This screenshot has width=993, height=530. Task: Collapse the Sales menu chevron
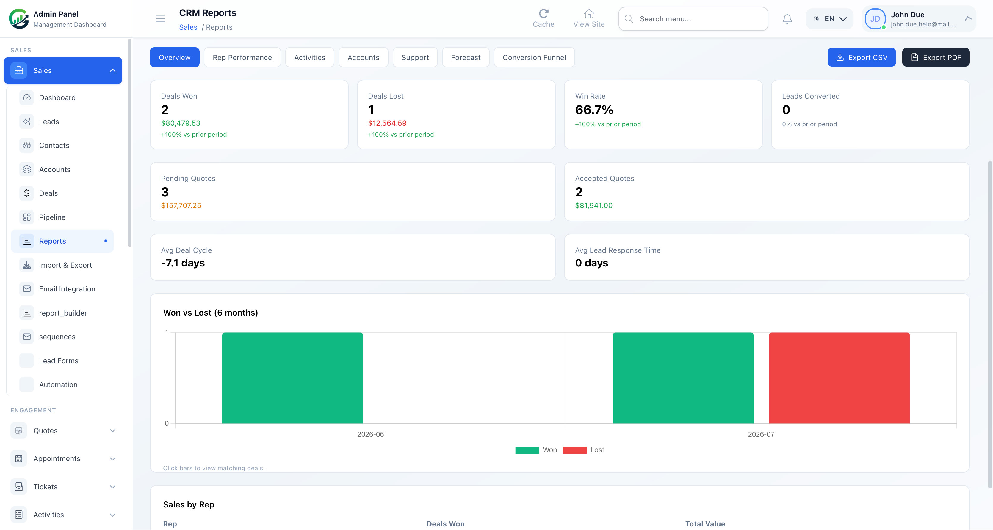112,70
